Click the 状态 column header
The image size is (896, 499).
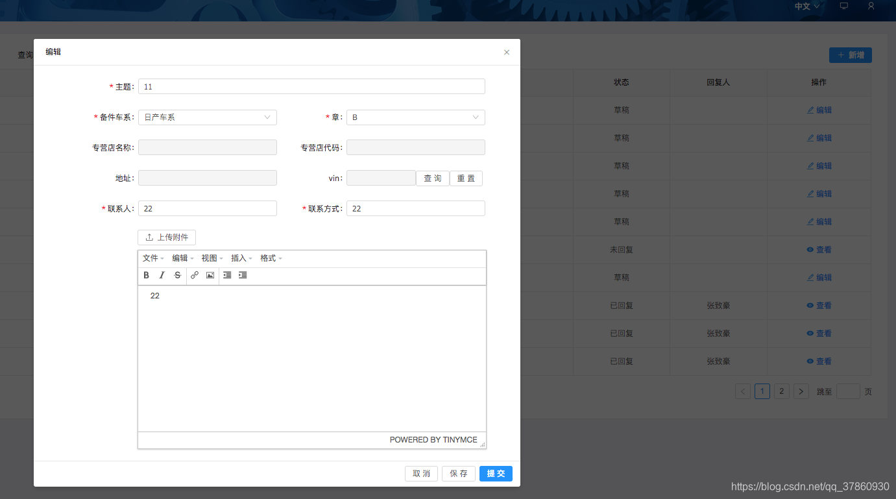622,82
